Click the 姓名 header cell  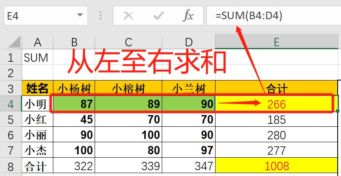coord(38,88)
